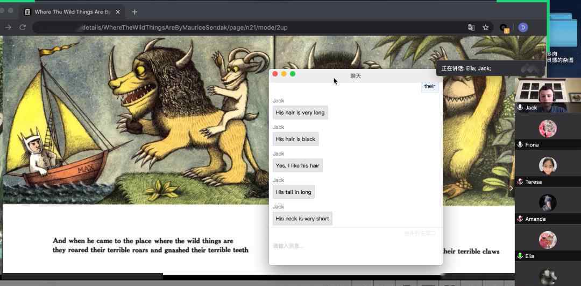This screenshot has width=581, height=286.
Task: Click the chat window title 聊天
Action: [356, 75]
